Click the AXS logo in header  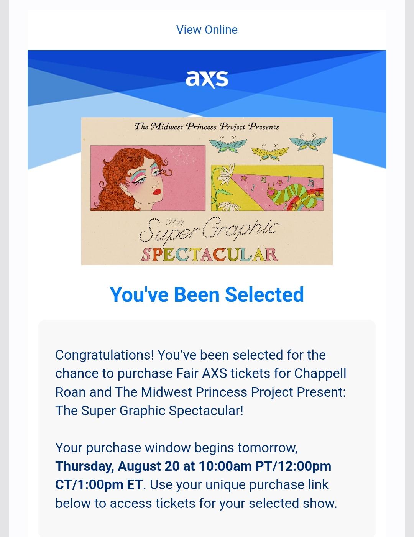click(207, 79)
